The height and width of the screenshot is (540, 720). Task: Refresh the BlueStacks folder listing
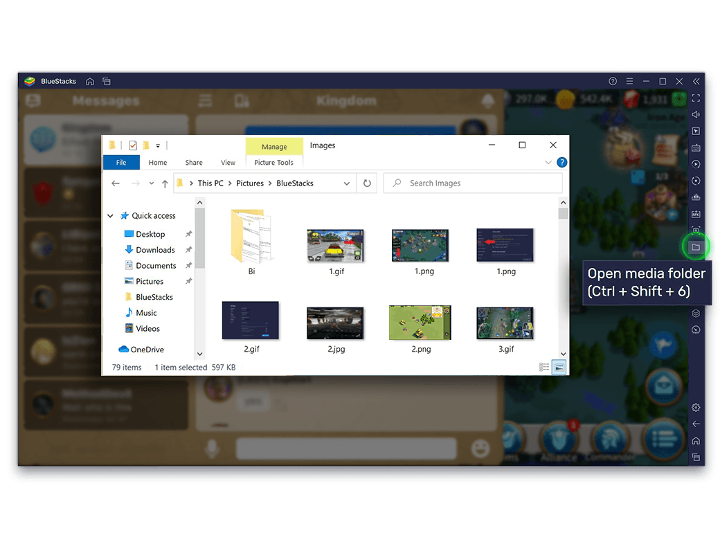[367, 183]
